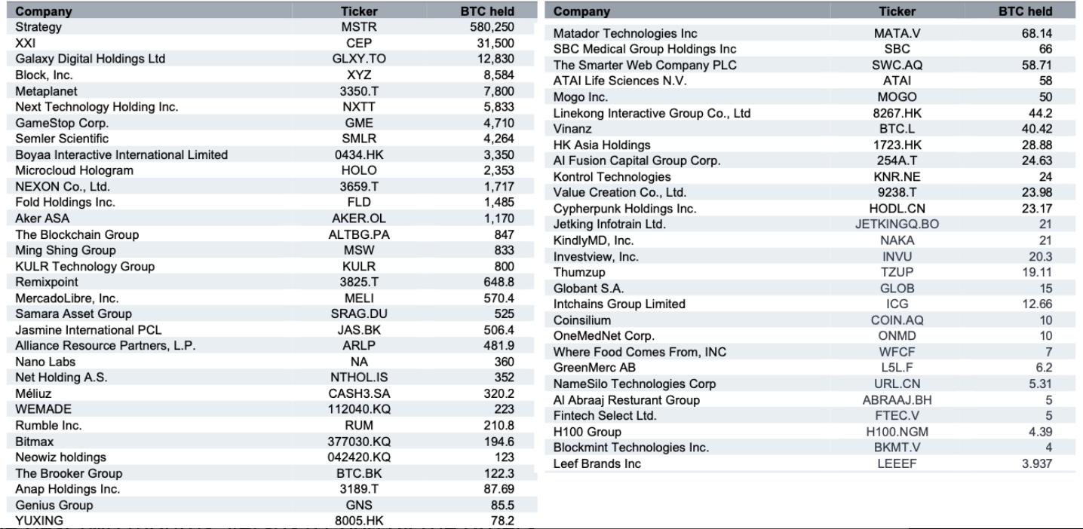Select Matador Technologies Inc in right table
Image resolution: width=1083 pixels, height=529 pixels.
tap(625, 33)
